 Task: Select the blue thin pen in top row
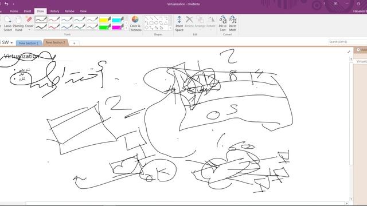point(67,19)
